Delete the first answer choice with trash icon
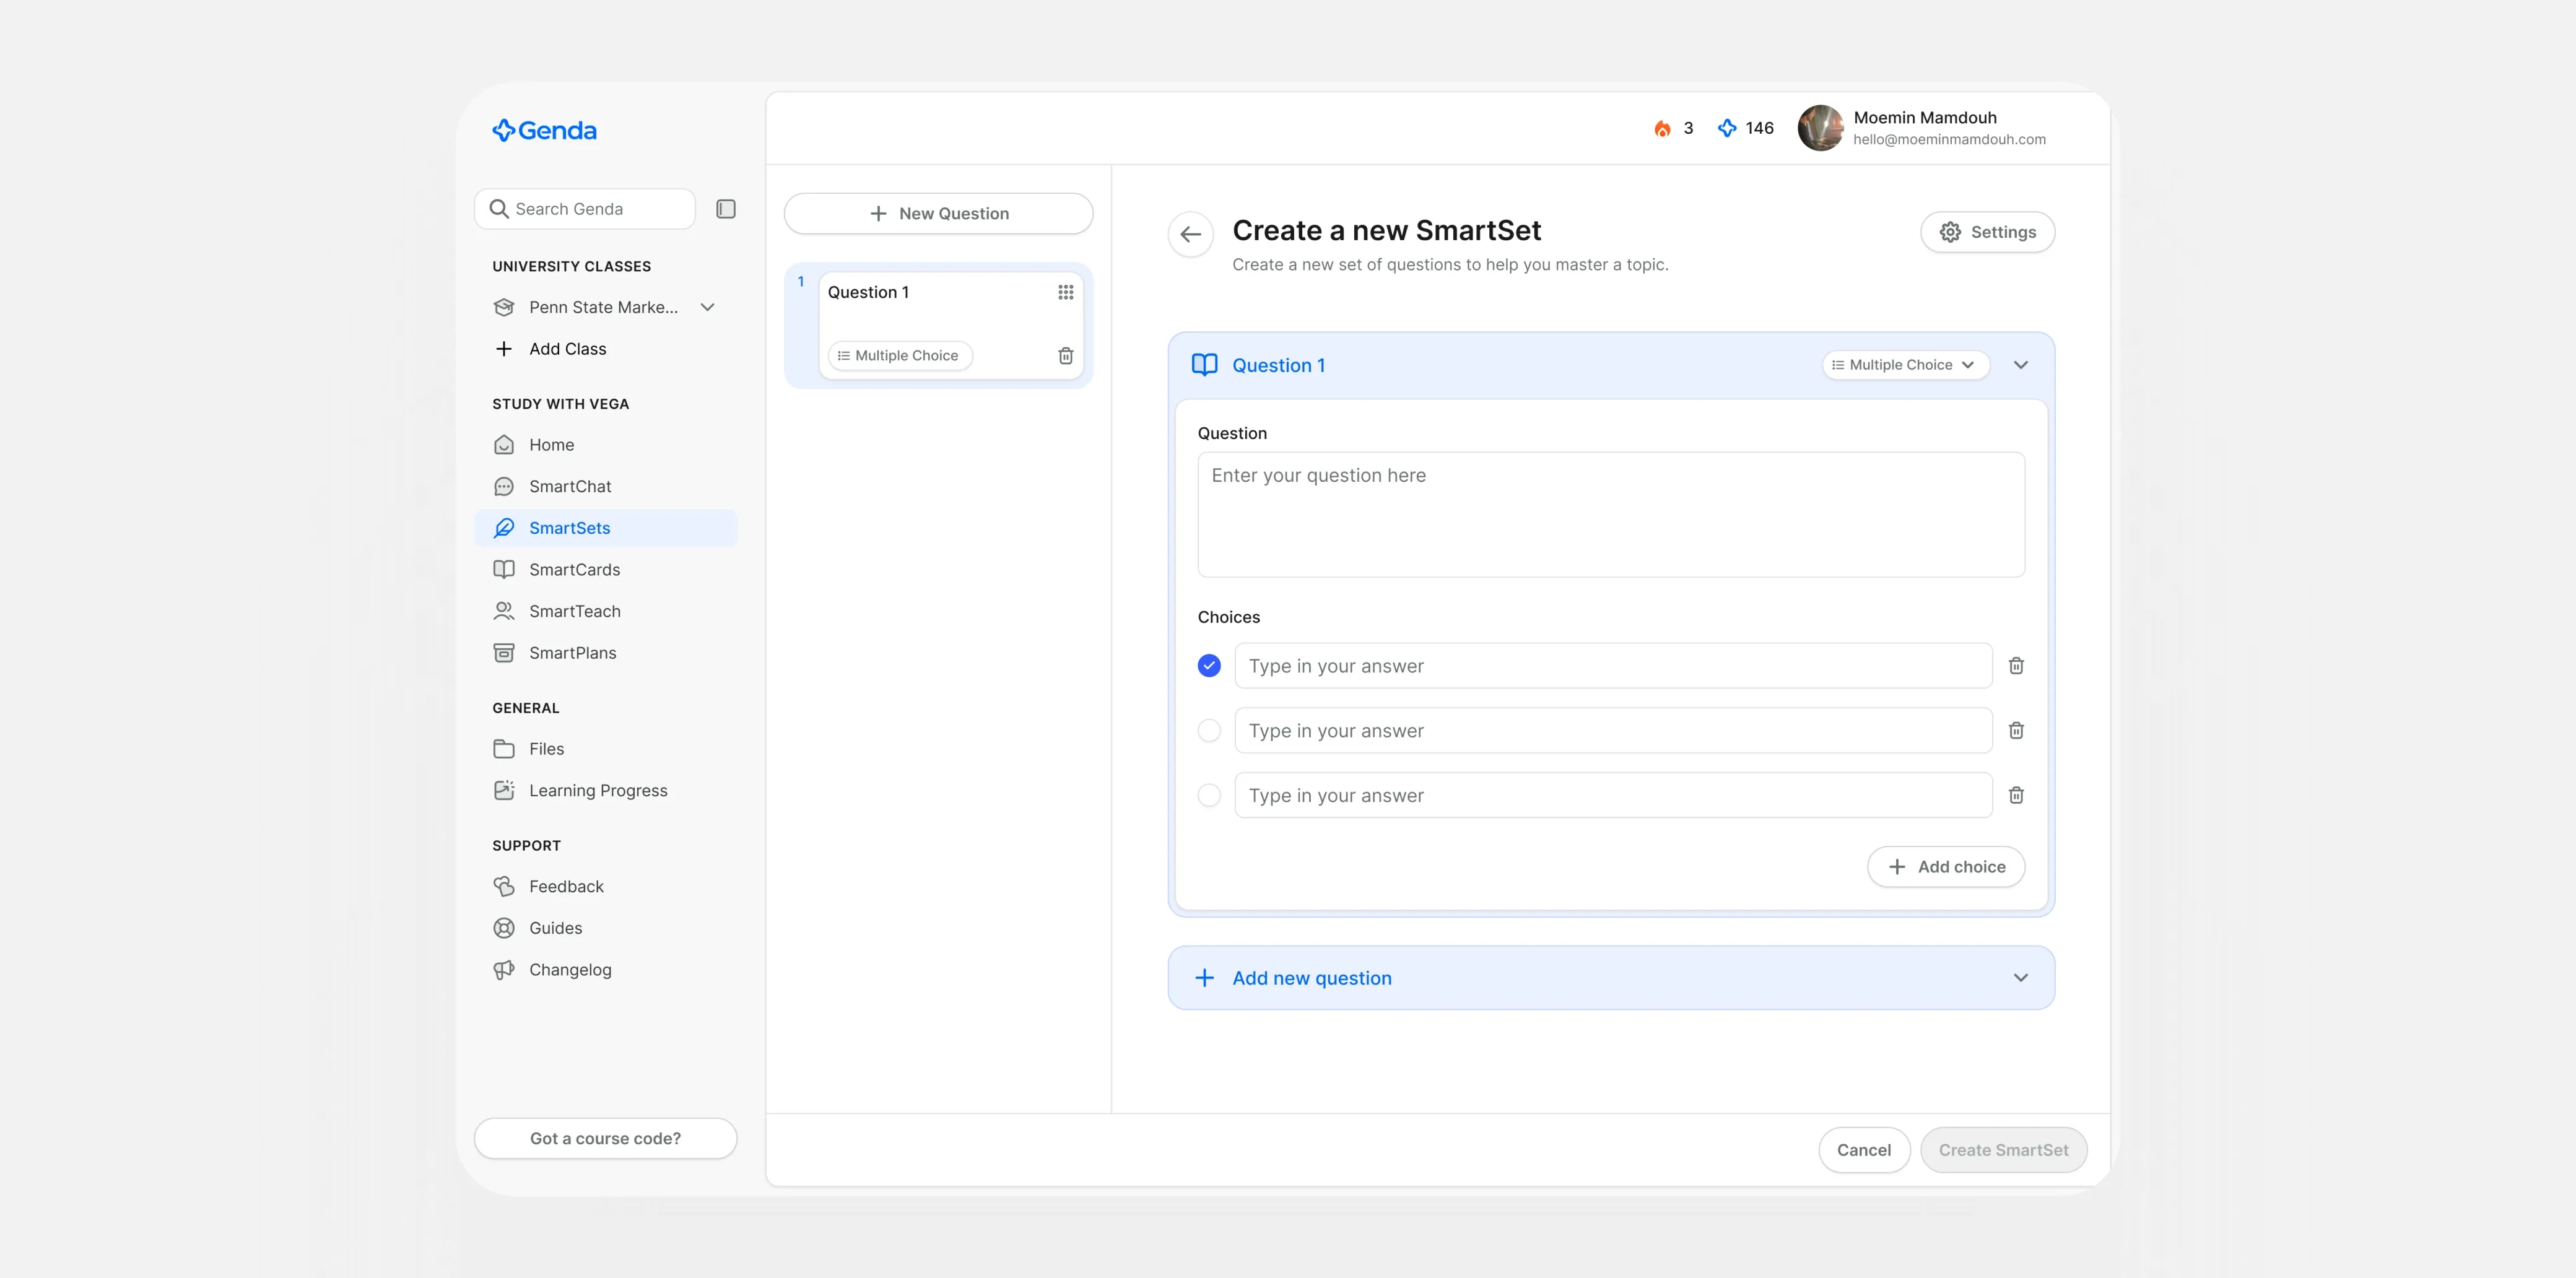Viewport: 2576px width, 1278px height. tap(2016, 665)
